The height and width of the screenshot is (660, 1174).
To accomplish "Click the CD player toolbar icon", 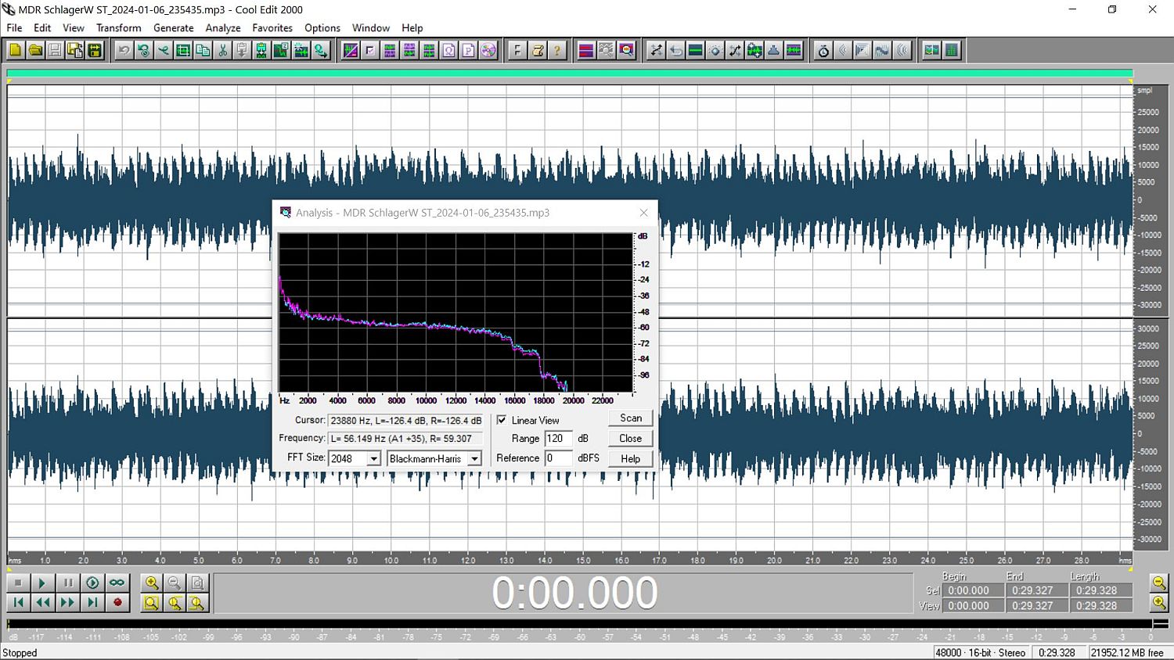I will 488,51.
